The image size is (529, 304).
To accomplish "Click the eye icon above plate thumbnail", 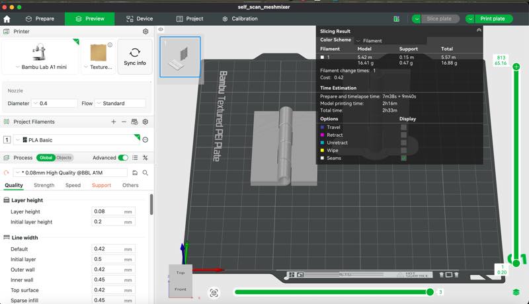I will [x=161, y=30].
